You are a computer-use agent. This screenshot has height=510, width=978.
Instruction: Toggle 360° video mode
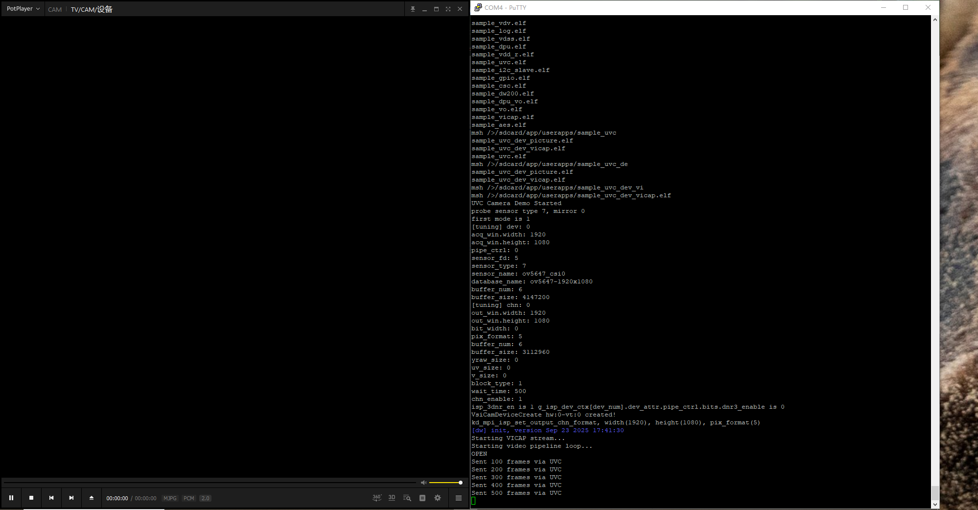[376, 498]
